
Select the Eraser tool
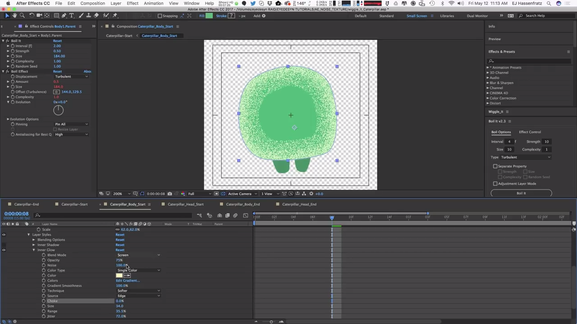tap(96, 16)
